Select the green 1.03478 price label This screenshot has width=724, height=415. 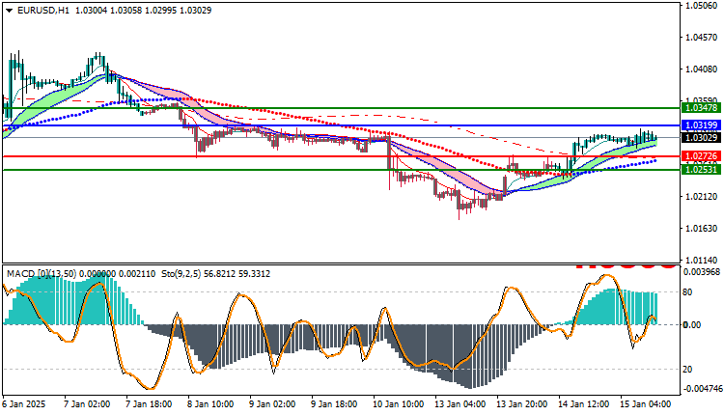[702, 107]
